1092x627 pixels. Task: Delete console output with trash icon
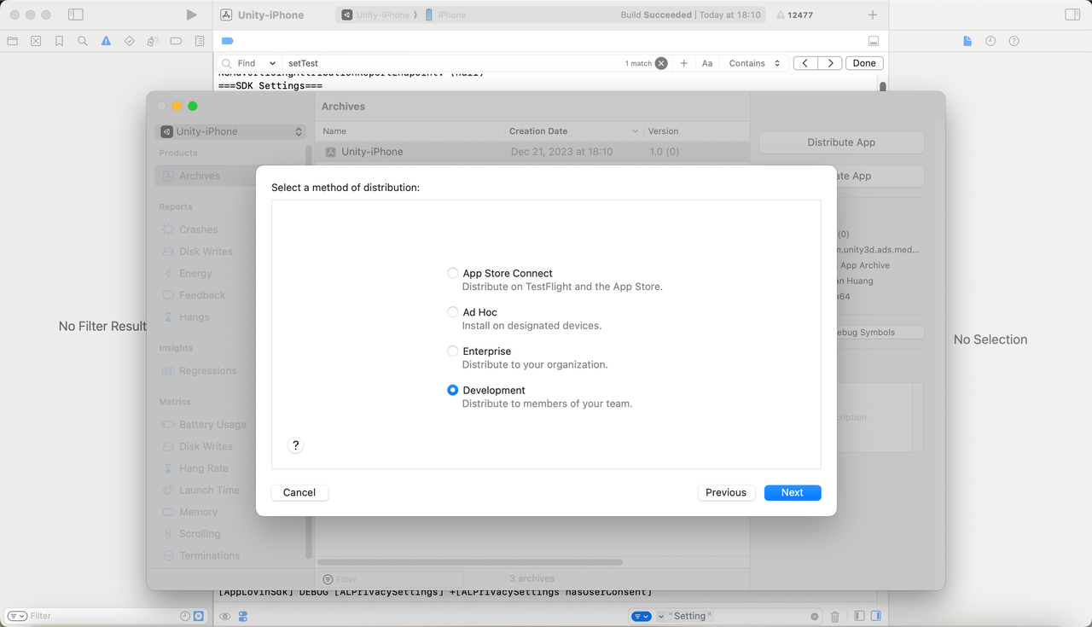(x=834, y=616)
